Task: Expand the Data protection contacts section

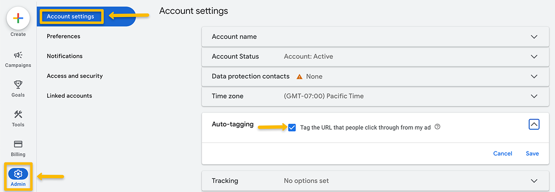Action: [534, 77]
